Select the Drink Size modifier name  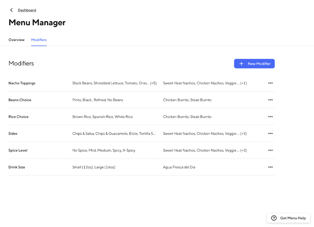[17, 167]
